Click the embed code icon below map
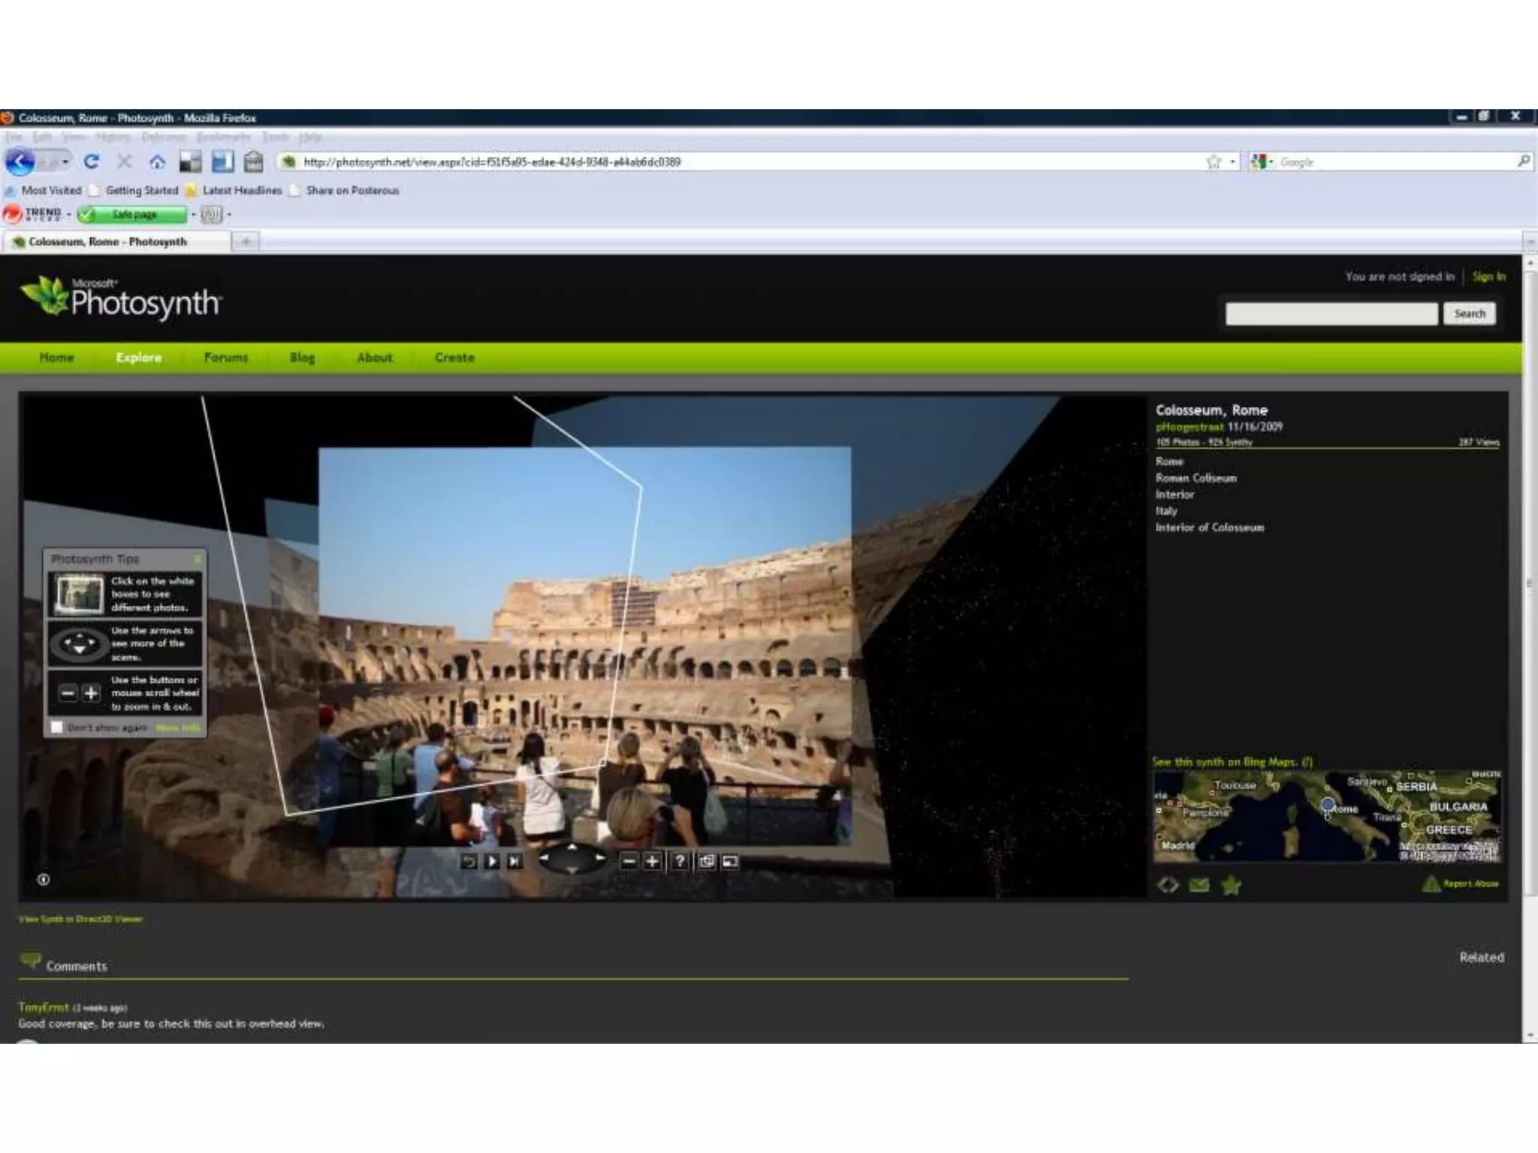The image size is (1538, 1153). coord(1168,886)
